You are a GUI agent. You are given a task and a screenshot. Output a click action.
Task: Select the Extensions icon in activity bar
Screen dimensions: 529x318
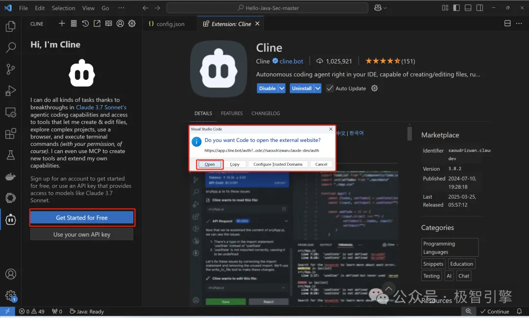(x=10, y=133)
